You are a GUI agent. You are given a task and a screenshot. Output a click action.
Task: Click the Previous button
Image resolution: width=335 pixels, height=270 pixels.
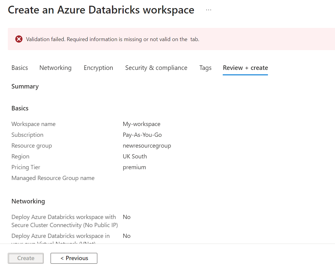point(74,258)
